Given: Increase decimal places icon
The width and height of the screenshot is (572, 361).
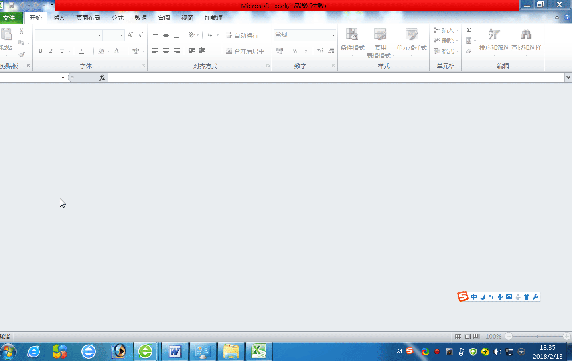Looking at the screenshot, I should coord(320,51).
